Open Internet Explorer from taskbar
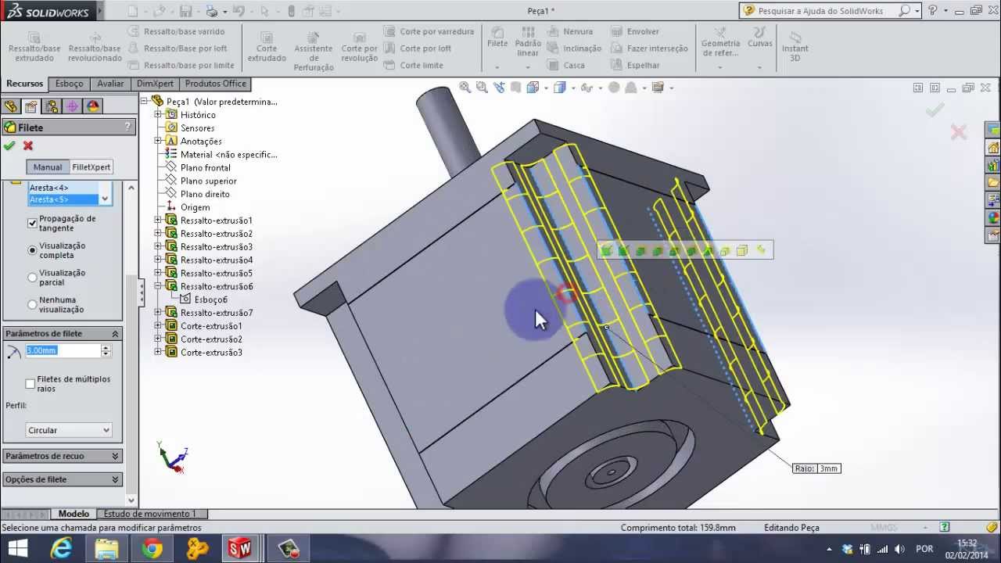Viewport: 1001px width, 563px height. (59, 549)
